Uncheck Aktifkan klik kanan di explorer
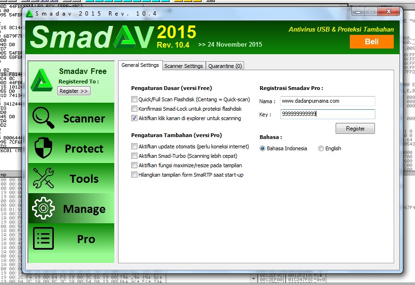 (x=134, y=118)
